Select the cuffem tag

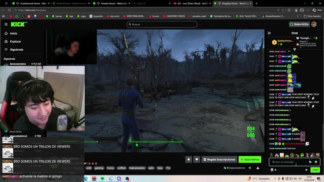point(121,168)
